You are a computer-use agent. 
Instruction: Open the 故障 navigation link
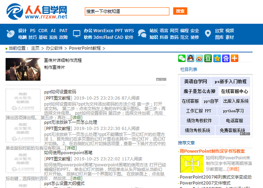63,37
